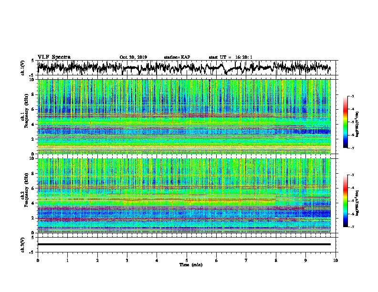
Task: Click the ch.1 colorbar log(PSD) unit label
Action: [357, 125]
